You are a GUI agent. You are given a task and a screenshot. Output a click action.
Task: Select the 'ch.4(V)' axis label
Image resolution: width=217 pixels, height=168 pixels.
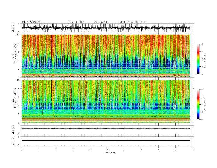pyautogui.click(x=13, y=141)
